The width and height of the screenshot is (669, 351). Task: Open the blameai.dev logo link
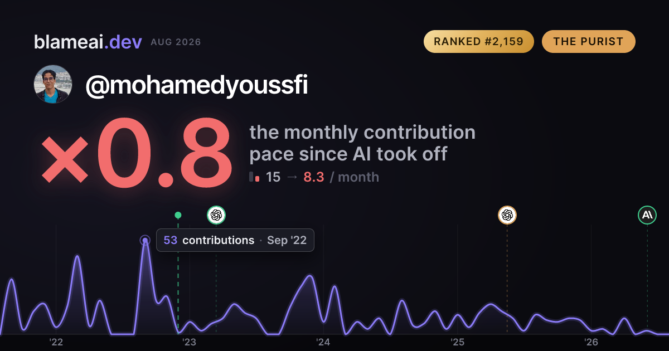click(88, 42)
